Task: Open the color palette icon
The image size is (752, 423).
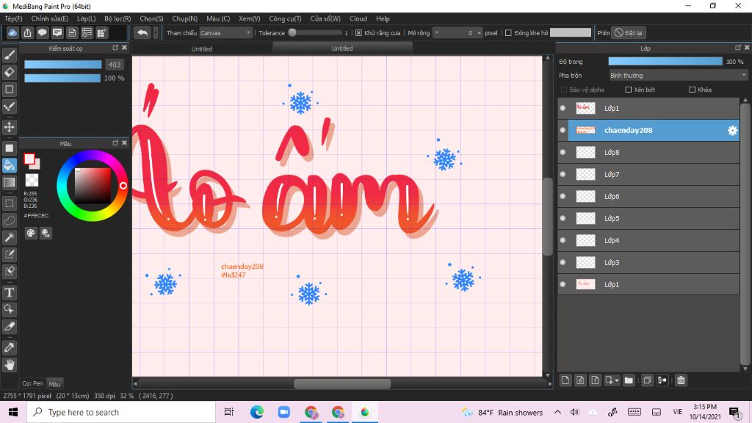Action: 31,233
